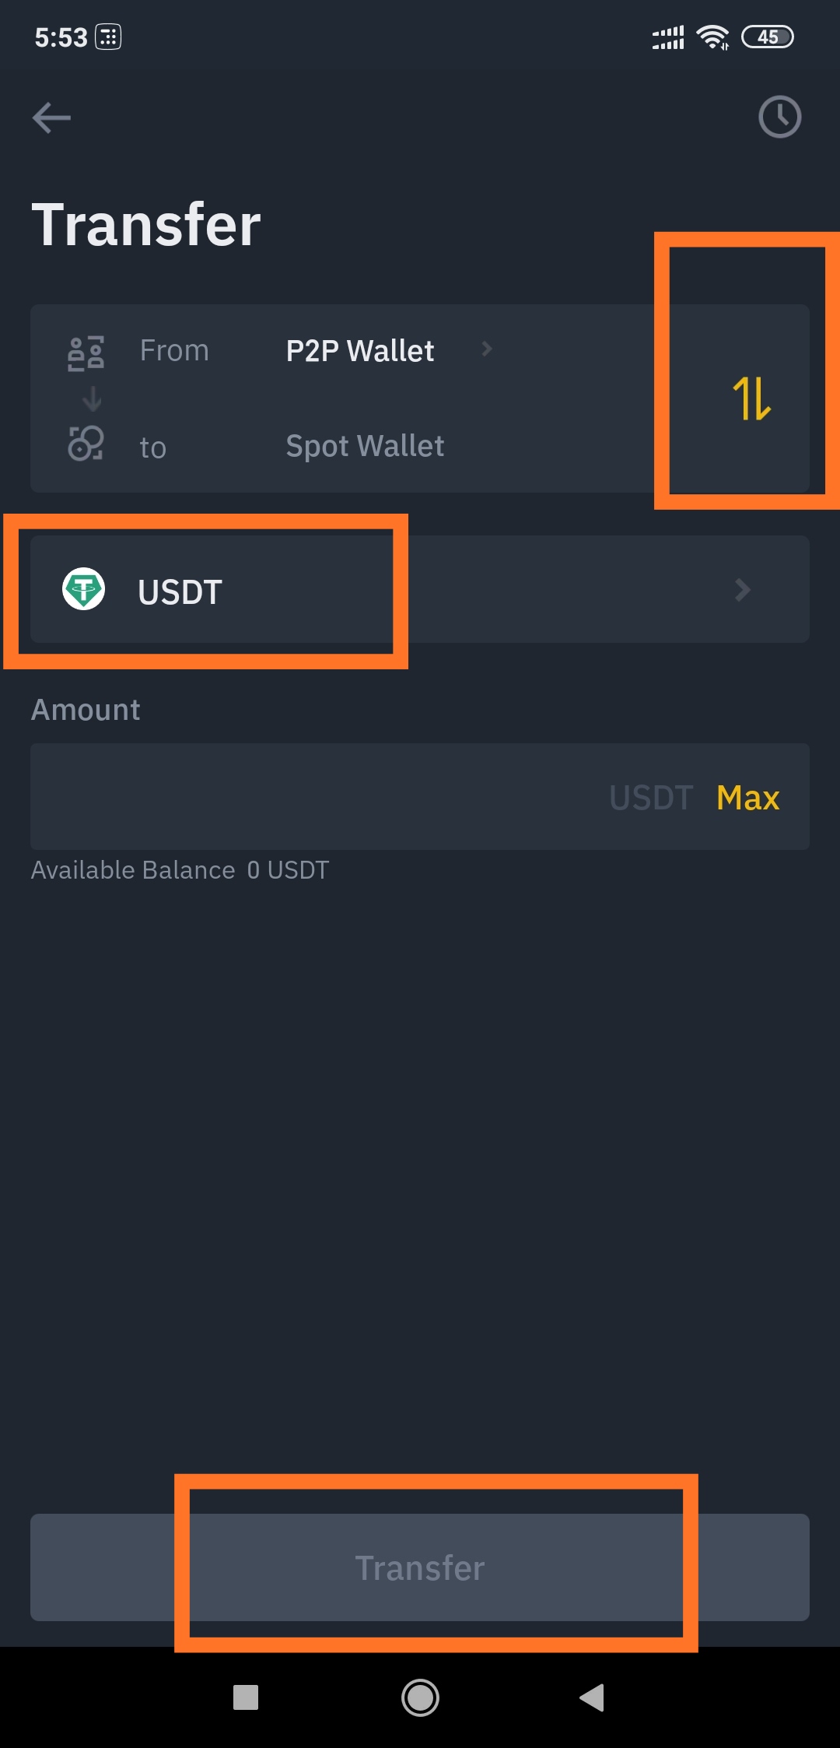
Task: Tap the Tether USDT coin logo
Action: coord(84,589)
